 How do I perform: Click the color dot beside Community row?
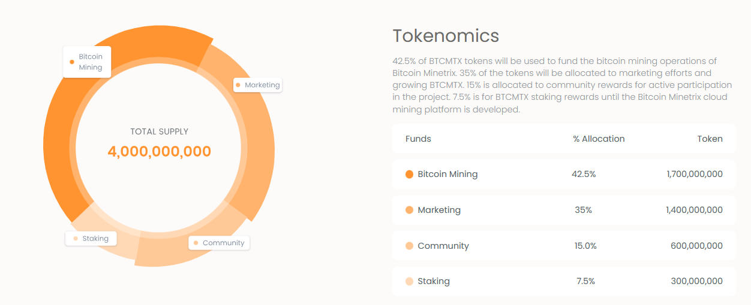pyautogui.click(x=410, y=246)
